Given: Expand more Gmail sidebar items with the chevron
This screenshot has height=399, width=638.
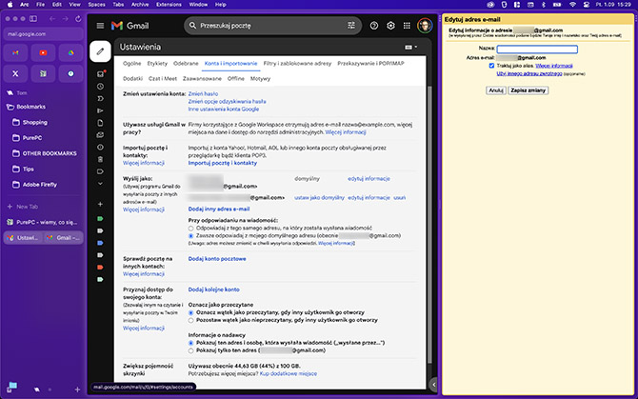Looking at the screenshot, I should (x=100, y=184).
